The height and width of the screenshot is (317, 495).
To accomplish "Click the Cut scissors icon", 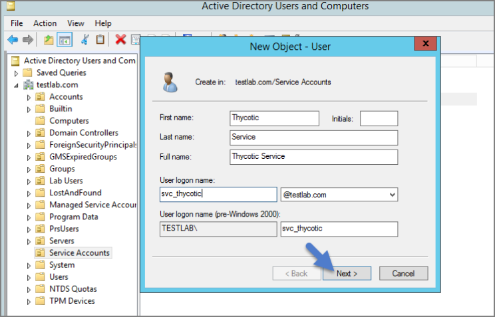I will [84, 40].
